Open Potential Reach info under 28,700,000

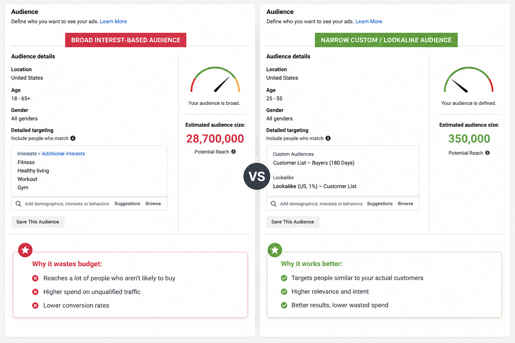point(233,152)
